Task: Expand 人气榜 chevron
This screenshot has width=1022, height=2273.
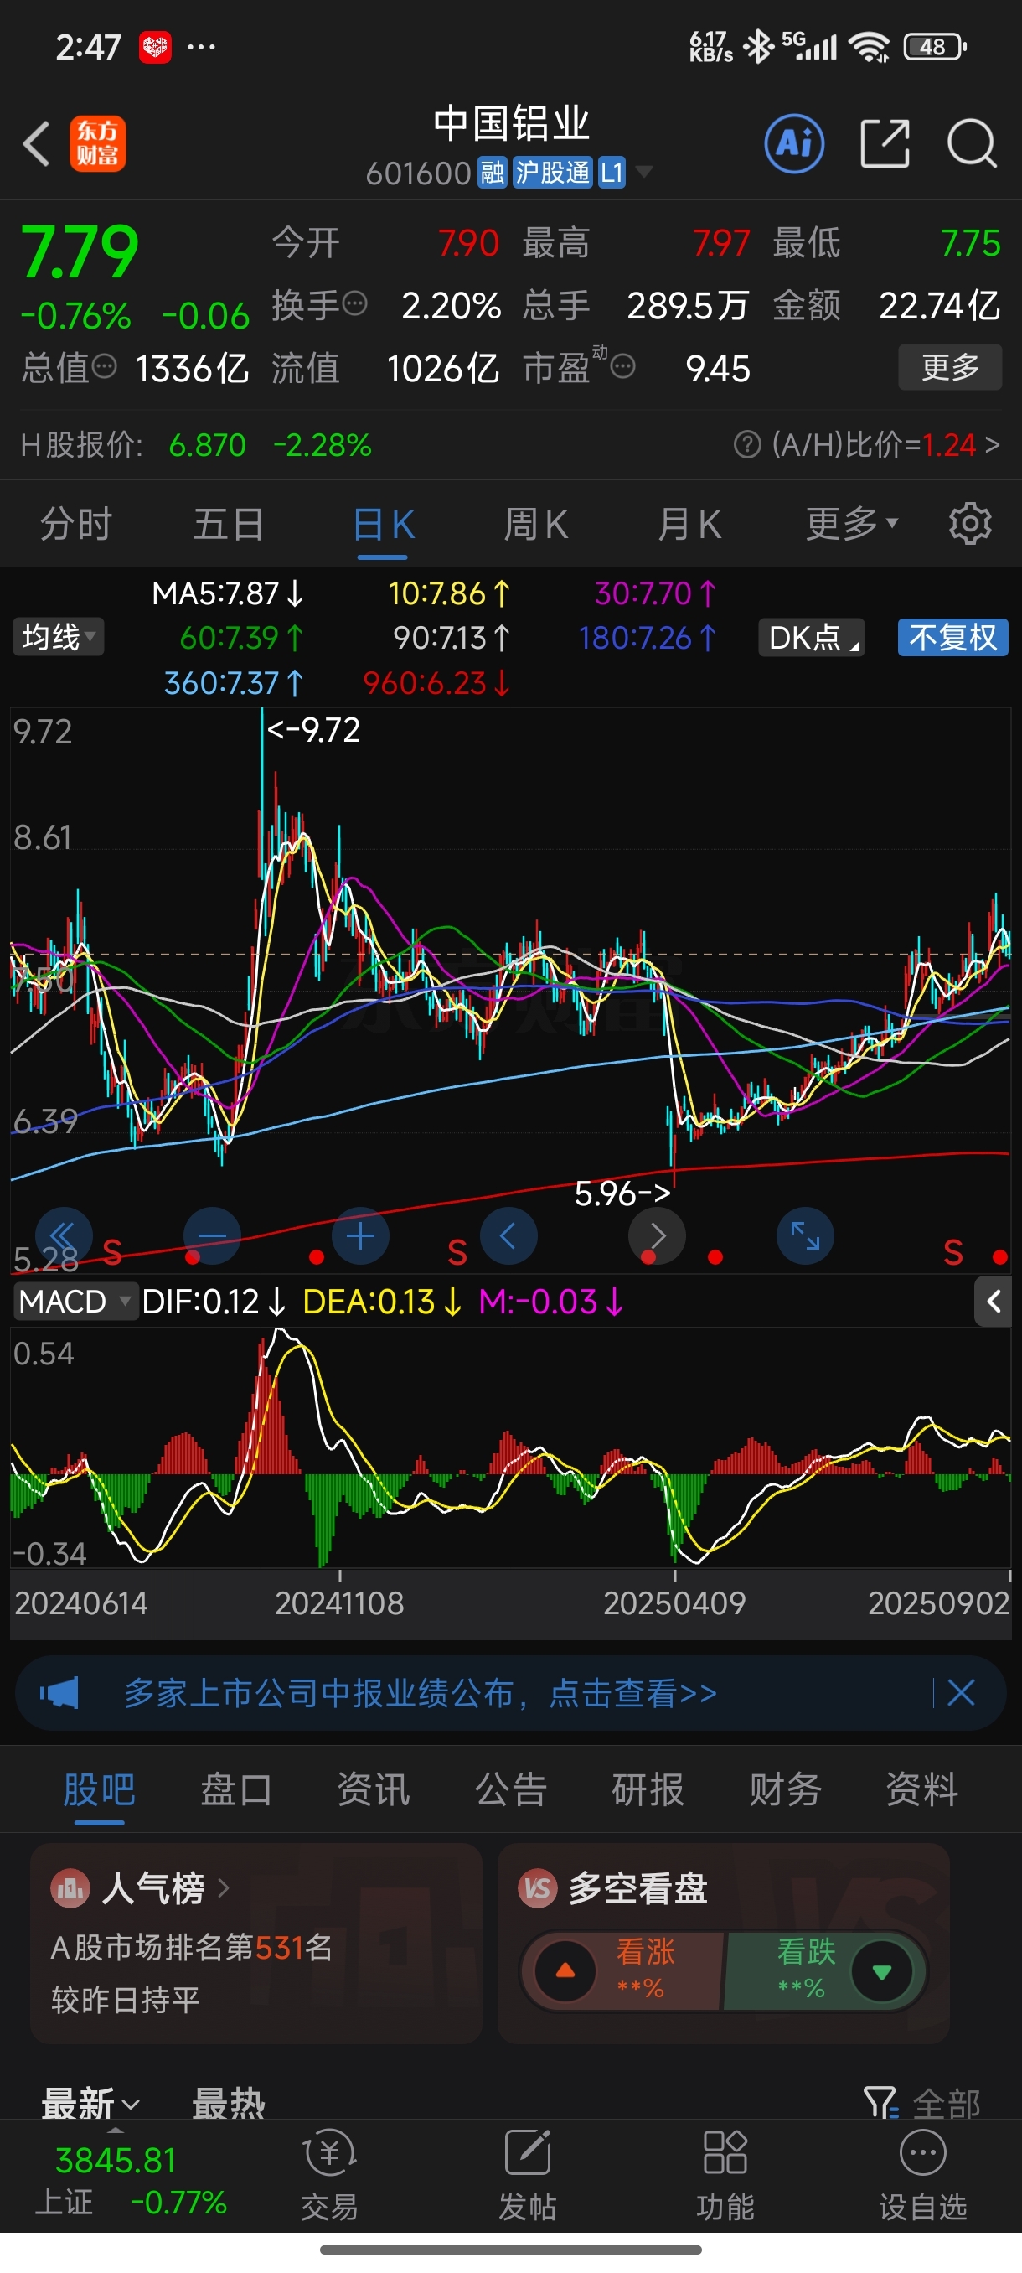Action: 223,1889
